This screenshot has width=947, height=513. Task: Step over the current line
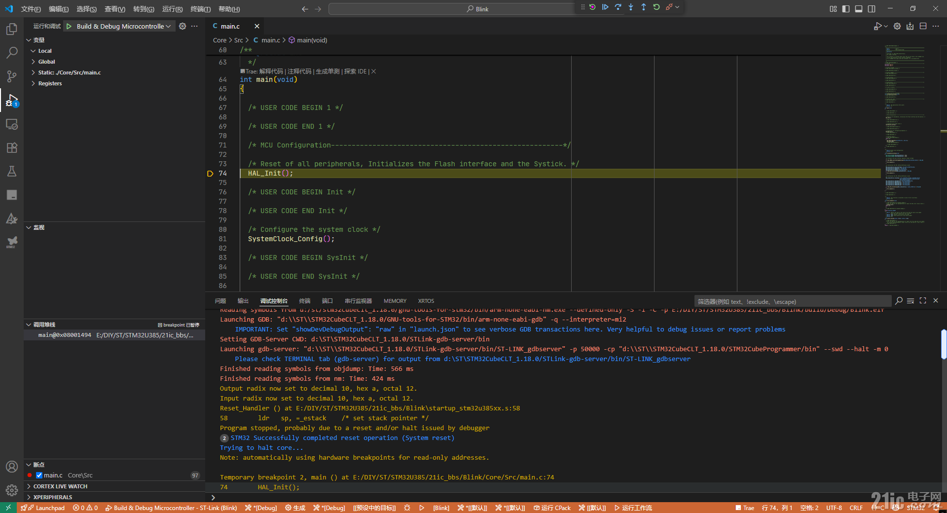click(618, 7)
